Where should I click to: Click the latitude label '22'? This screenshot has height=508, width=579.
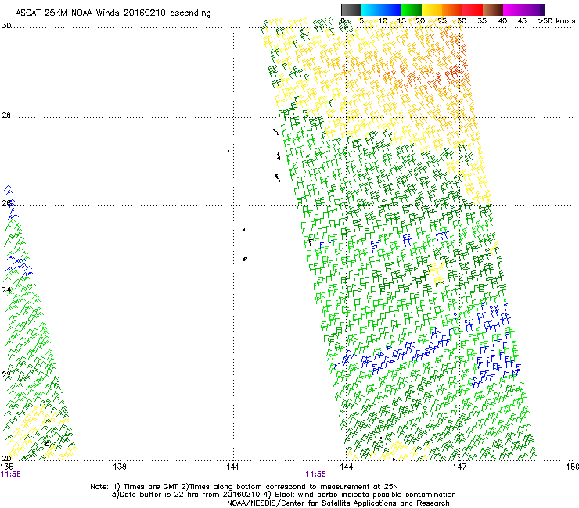(6, 375)
